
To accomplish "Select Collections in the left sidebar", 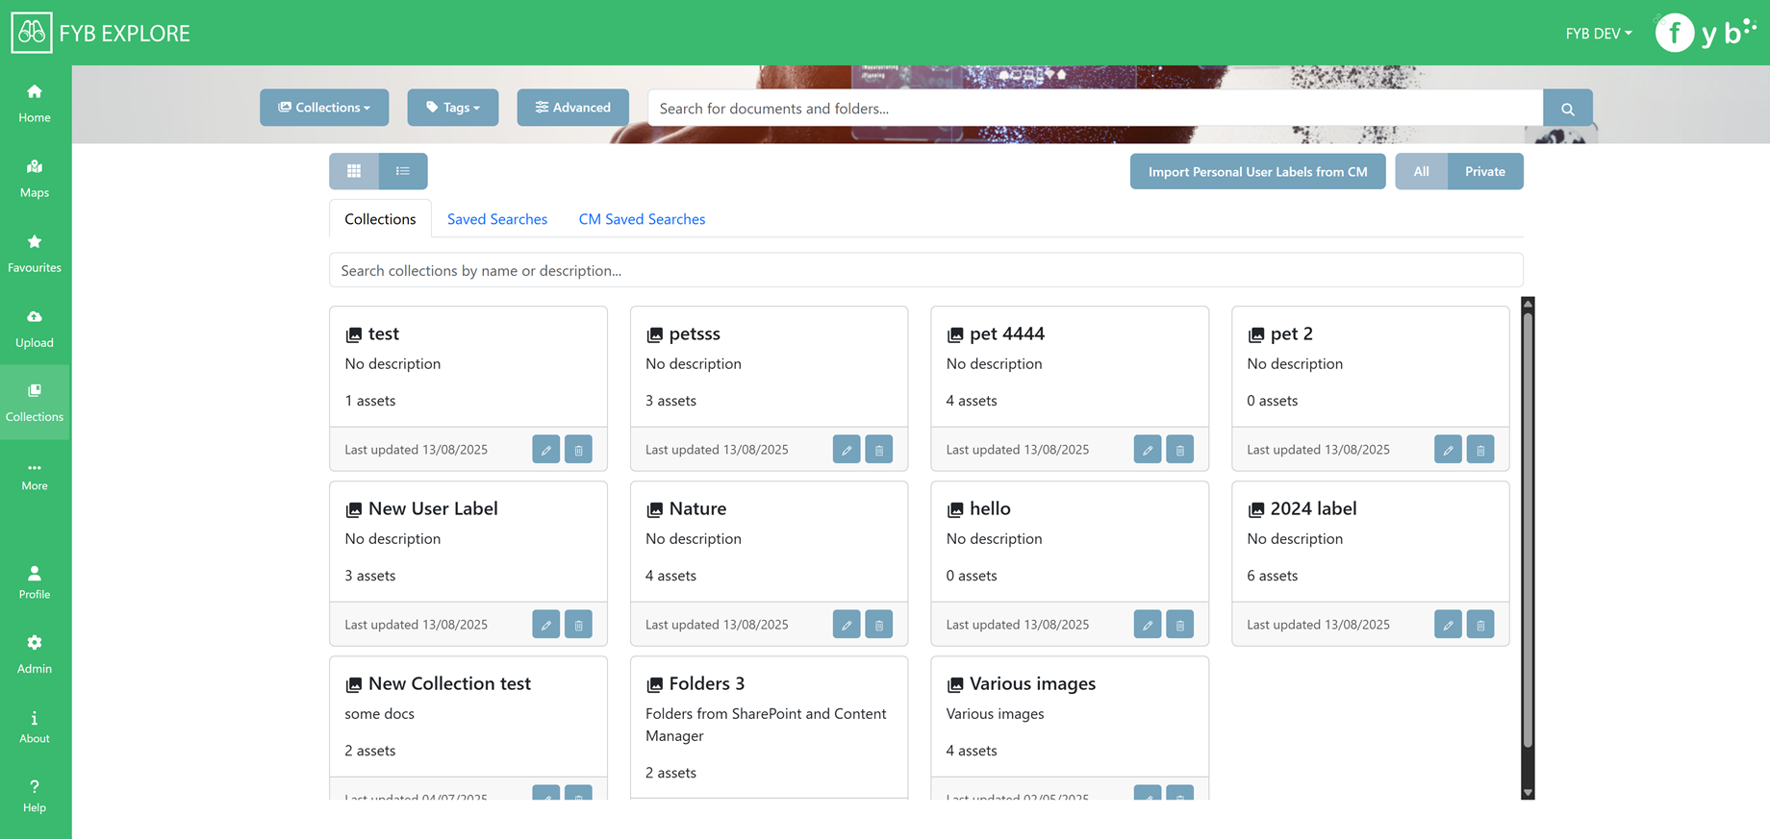I will click(x=35, y=402).
